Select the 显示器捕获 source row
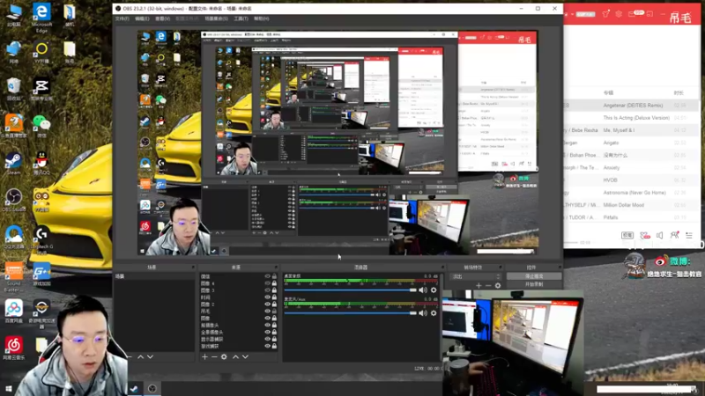 238,339
